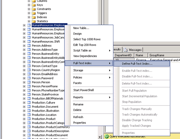180x139 pixels.
Task: Click View Dependencies menu entry
Action: tap(89, 56)
